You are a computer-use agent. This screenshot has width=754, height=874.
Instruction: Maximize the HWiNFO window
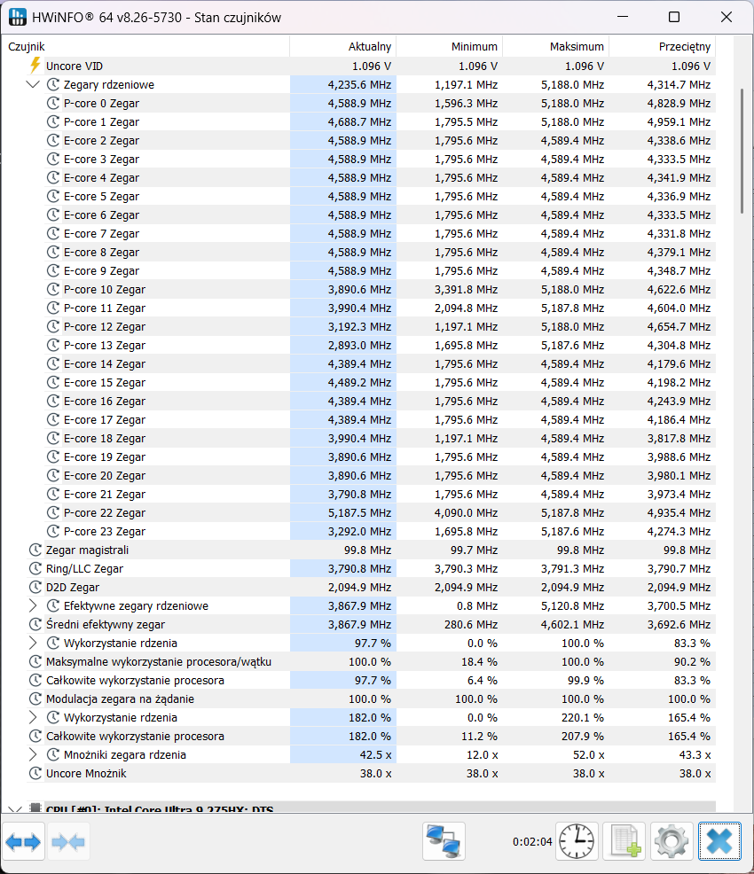pyautogui.click(x=674, y=17)
